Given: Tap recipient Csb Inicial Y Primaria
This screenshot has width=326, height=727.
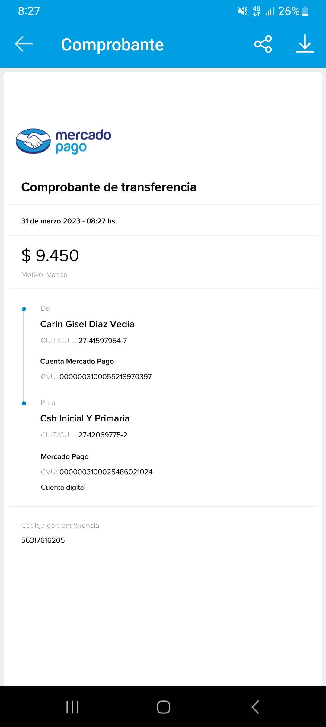Looking at the screenshot, I should (85, 418).
